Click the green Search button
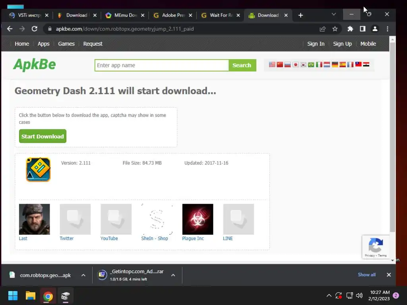The height and width of the screenshot is (305, 407). [x=242, y=66]
